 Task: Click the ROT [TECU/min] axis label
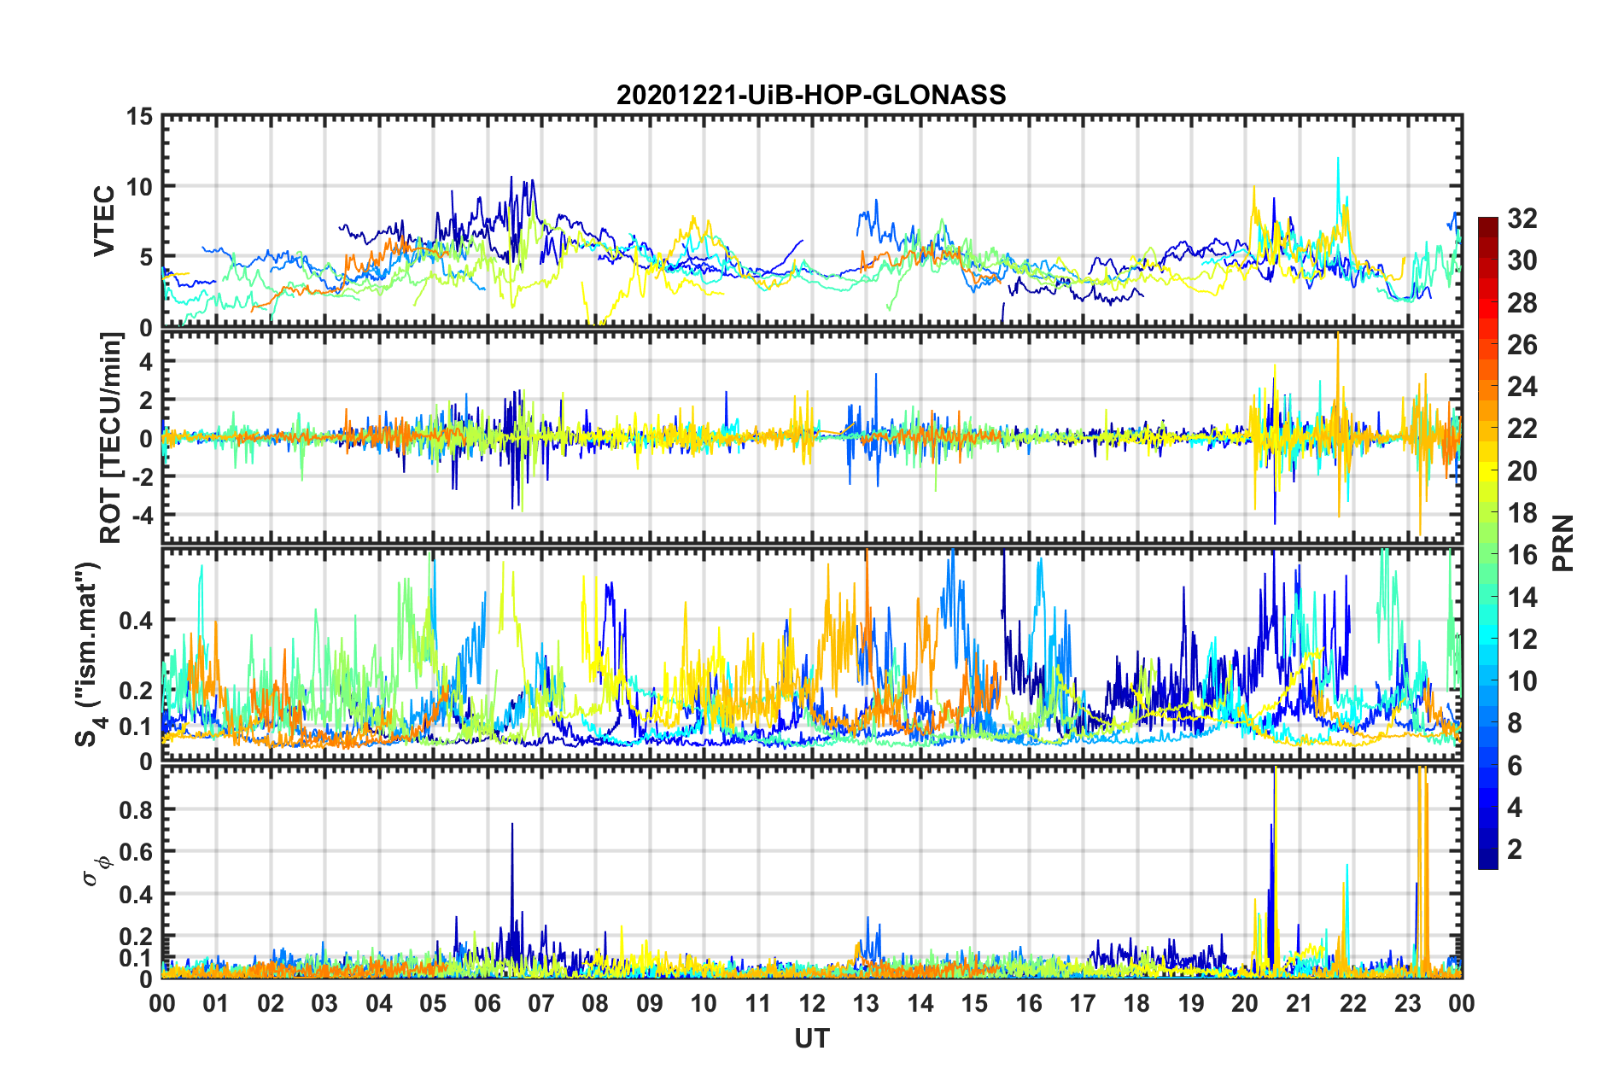pyautogui.click(x=111, y=438)
